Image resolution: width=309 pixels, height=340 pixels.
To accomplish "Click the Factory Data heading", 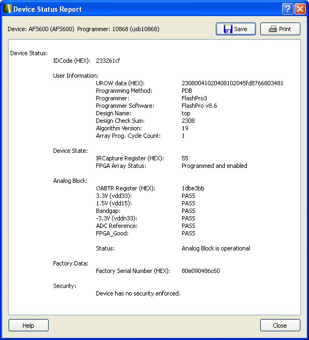I will click(71, 263).
